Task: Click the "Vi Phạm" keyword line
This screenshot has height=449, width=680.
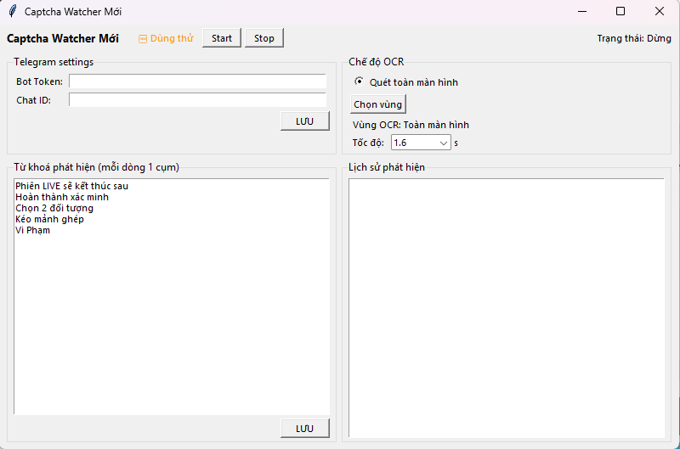Action: [x=32, y=230]
